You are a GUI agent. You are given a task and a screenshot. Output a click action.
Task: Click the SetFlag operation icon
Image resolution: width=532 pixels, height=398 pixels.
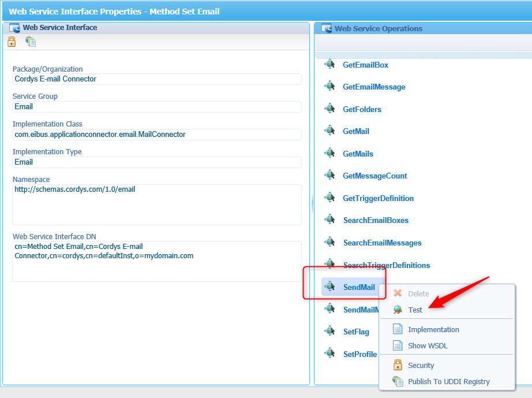(x=330, y=331)
